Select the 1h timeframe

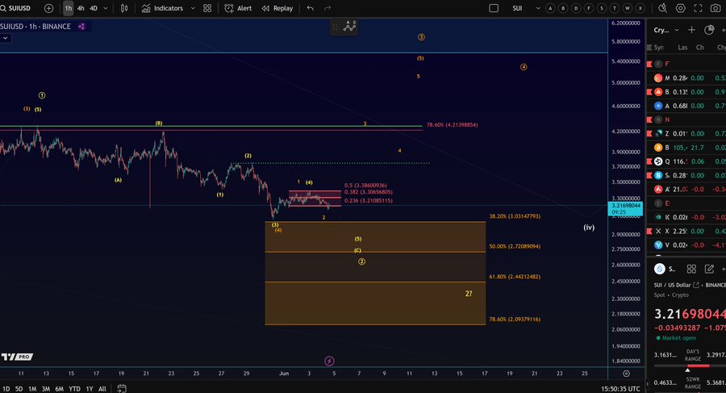[68, 8]
